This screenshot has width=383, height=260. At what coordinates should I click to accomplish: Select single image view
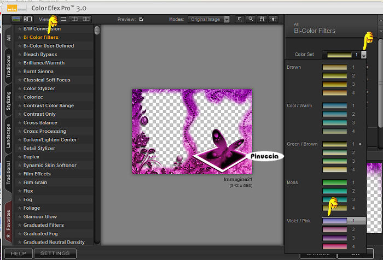(63, 19)
